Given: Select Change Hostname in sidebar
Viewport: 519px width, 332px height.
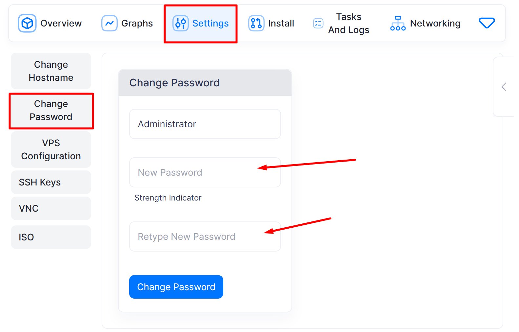Looking at the screenshot, I should [x=51, y=71].
